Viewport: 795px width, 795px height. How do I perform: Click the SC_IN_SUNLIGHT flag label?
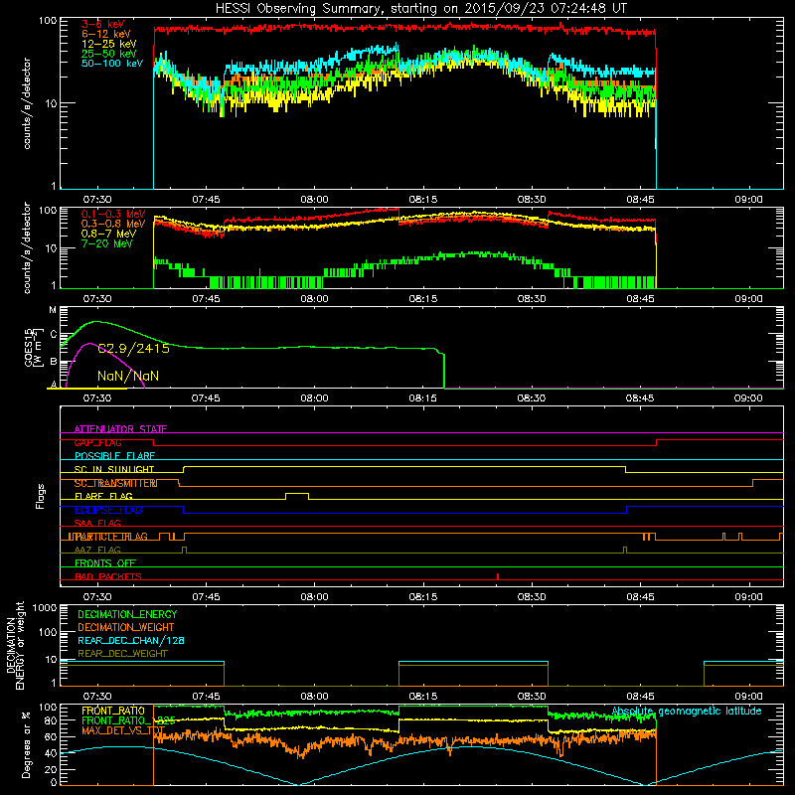(x=114, y=469)
